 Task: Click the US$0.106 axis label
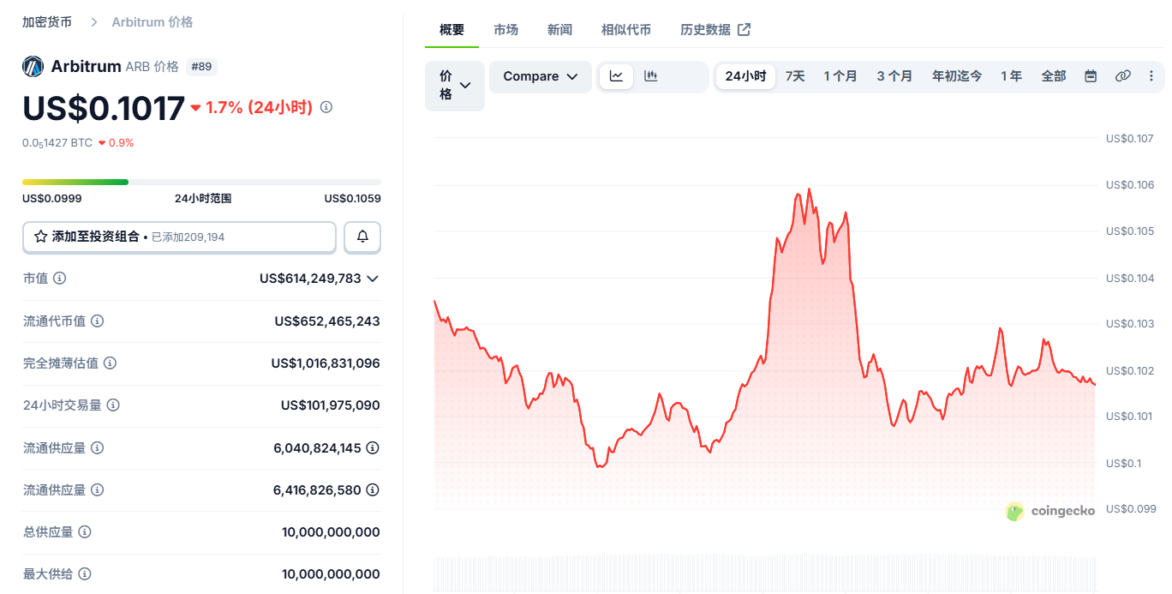coord(1130,185)
